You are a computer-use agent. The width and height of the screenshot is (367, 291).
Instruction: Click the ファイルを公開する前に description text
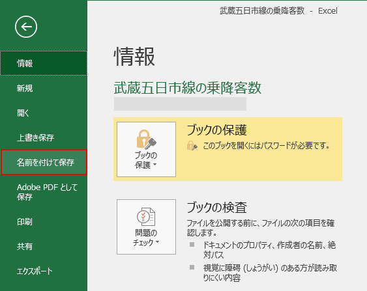261,228
